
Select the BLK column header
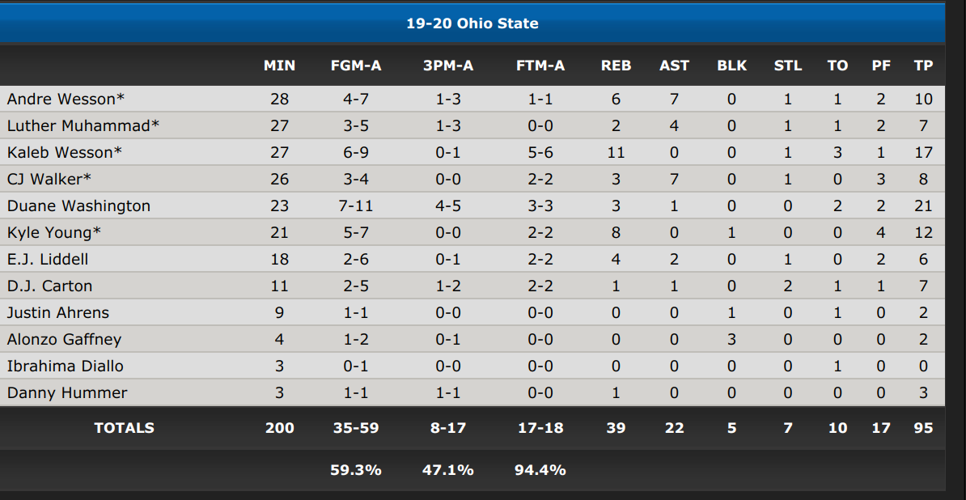[x=732, y=66]
